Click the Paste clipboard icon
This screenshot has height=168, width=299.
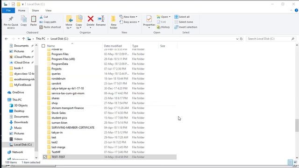[x=33, y=19]
